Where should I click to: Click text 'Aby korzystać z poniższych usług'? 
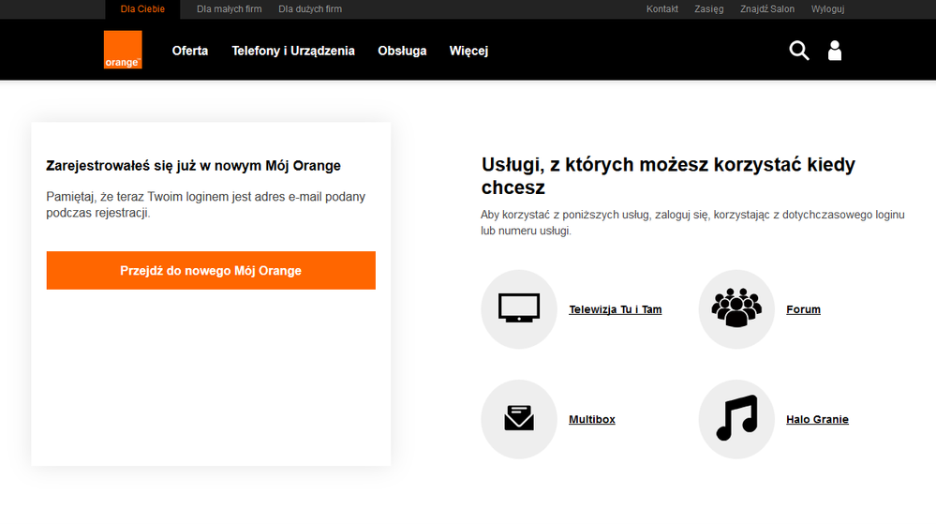point(692,222)
